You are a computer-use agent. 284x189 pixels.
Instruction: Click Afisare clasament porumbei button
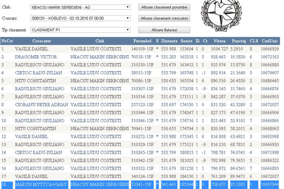164,7
